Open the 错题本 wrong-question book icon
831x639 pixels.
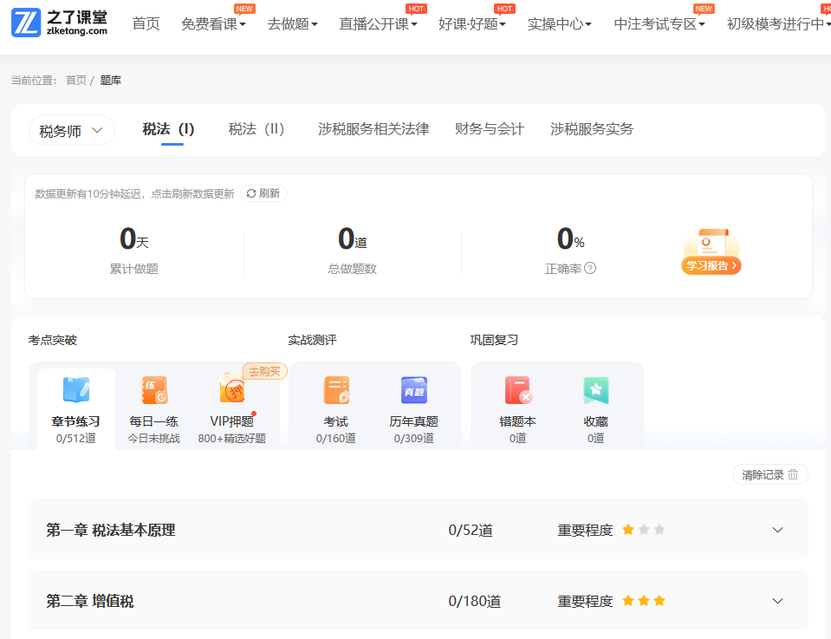(518, 392)
